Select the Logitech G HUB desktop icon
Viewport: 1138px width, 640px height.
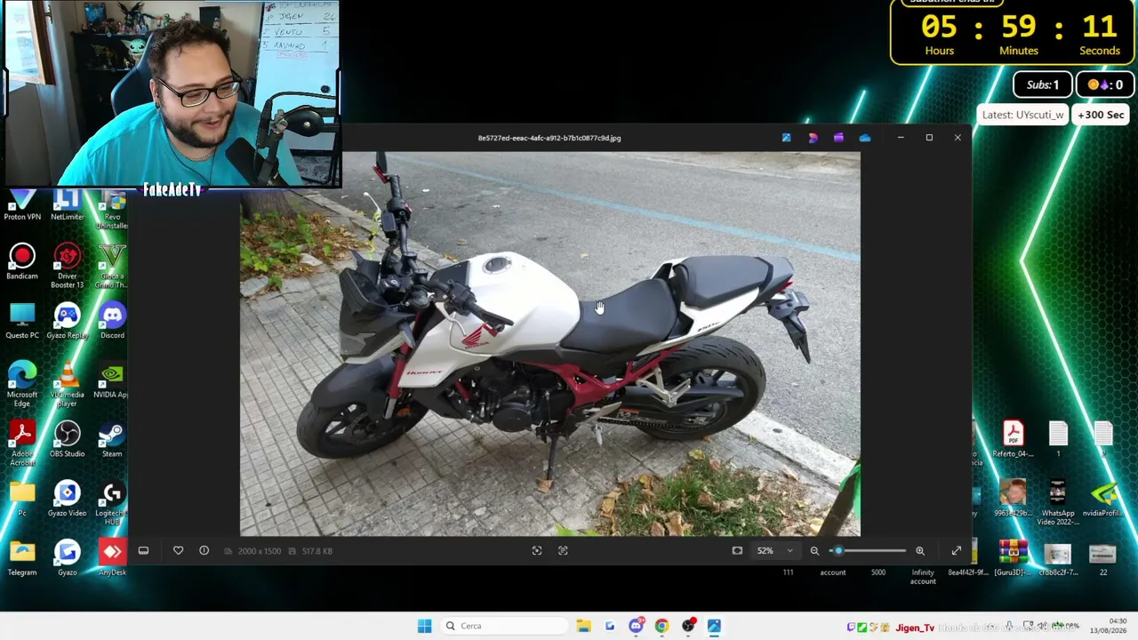click(x=112, y=504)
